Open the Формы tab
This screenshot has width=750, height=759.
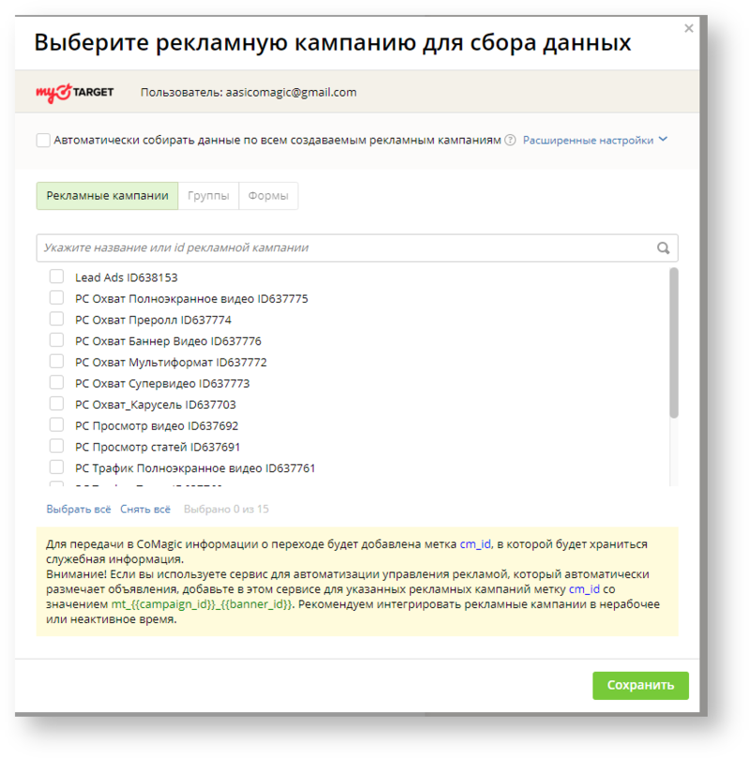point(268,196)
